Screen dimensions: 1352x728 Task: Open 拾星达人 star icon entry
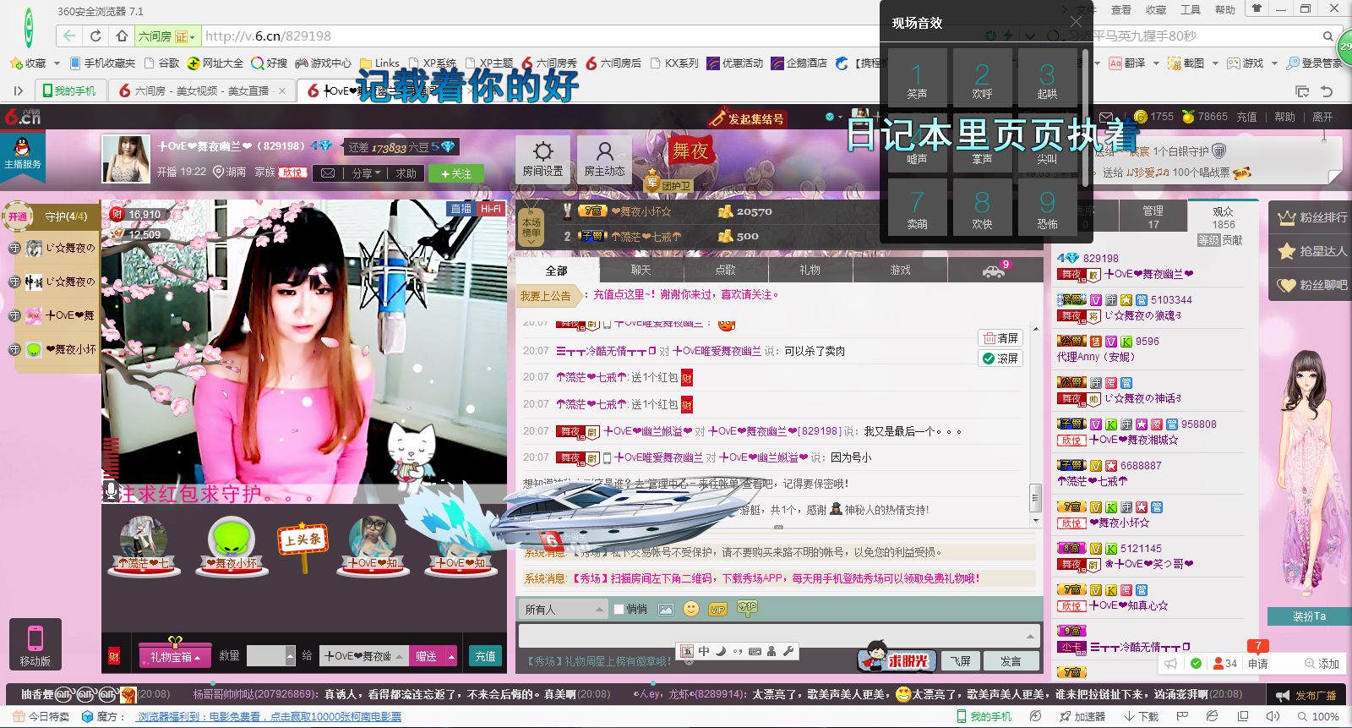click(x=1312, y=251)
